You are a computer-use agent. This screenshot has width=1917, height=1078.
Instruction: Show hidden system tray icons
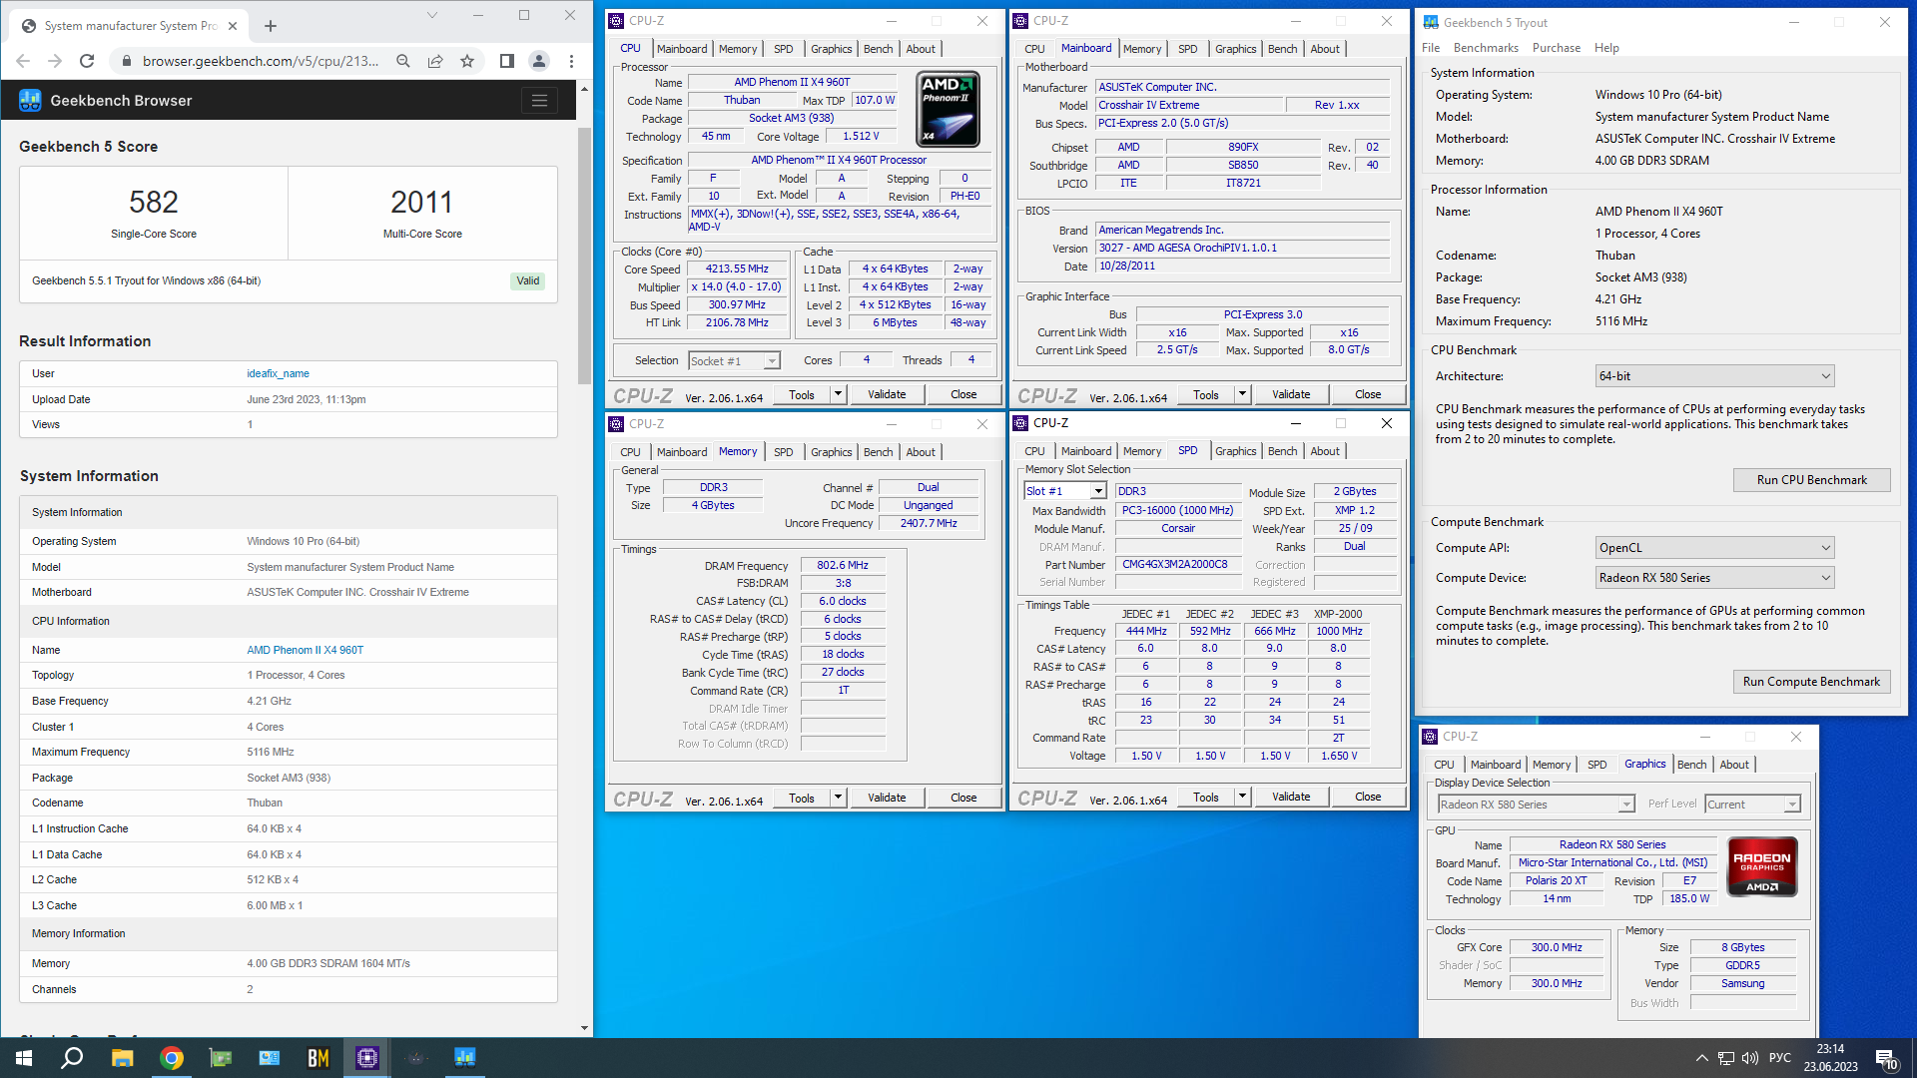coord(1701,1058)
